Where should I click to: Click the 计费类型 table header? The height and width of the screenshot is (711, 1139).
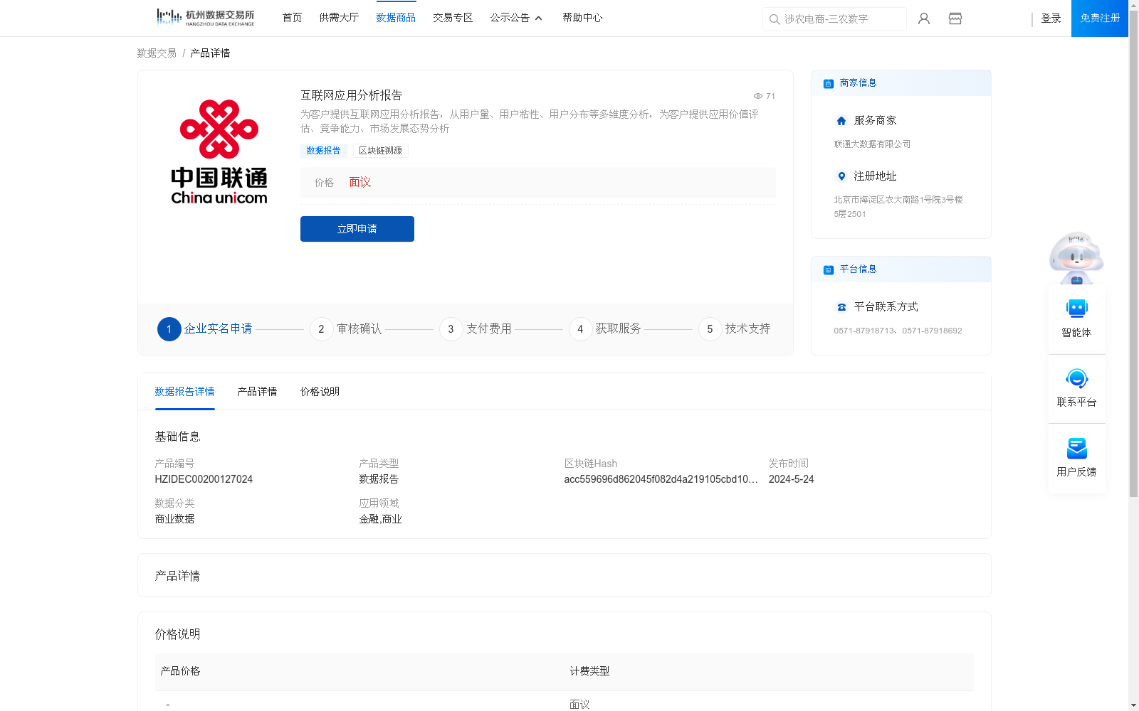[x=589, y=671]
